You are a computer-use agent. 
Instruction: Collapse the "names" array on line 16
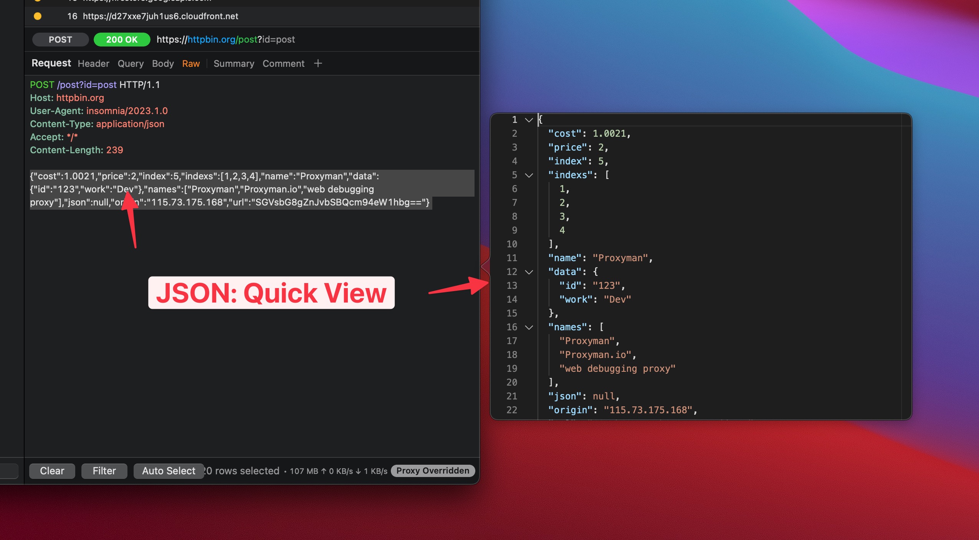point(529,327)
